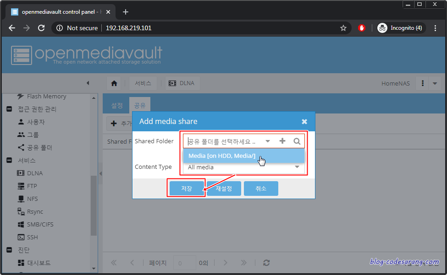
Task: Click the magnifier icon in Shared Folder field
Action: (x=297, y=141)
